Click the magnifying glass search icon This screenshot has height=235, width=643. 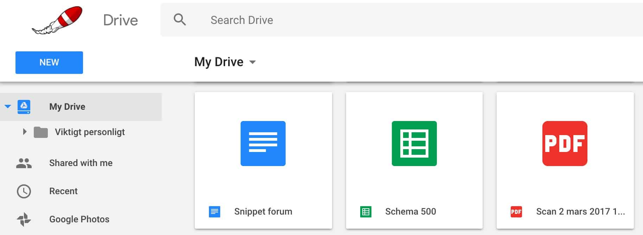tap(180, 20)
